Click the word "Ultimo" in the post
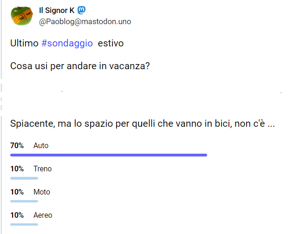Screen dimensions: 300x234 coord(24,43)
